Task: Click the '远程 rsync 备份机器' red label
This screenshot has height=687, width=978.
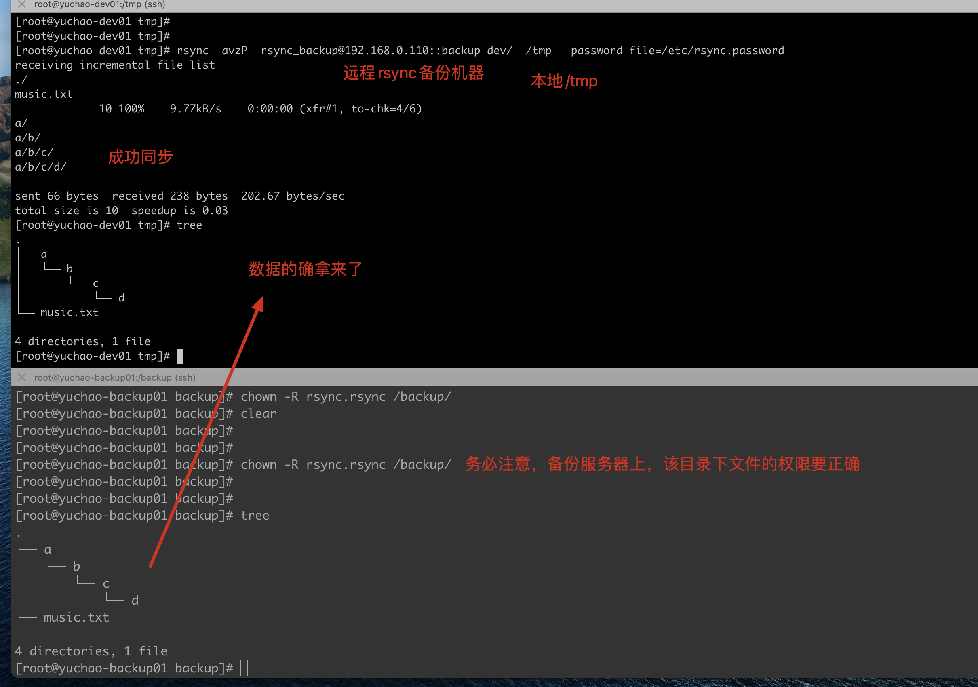Action: click(413, 73)
